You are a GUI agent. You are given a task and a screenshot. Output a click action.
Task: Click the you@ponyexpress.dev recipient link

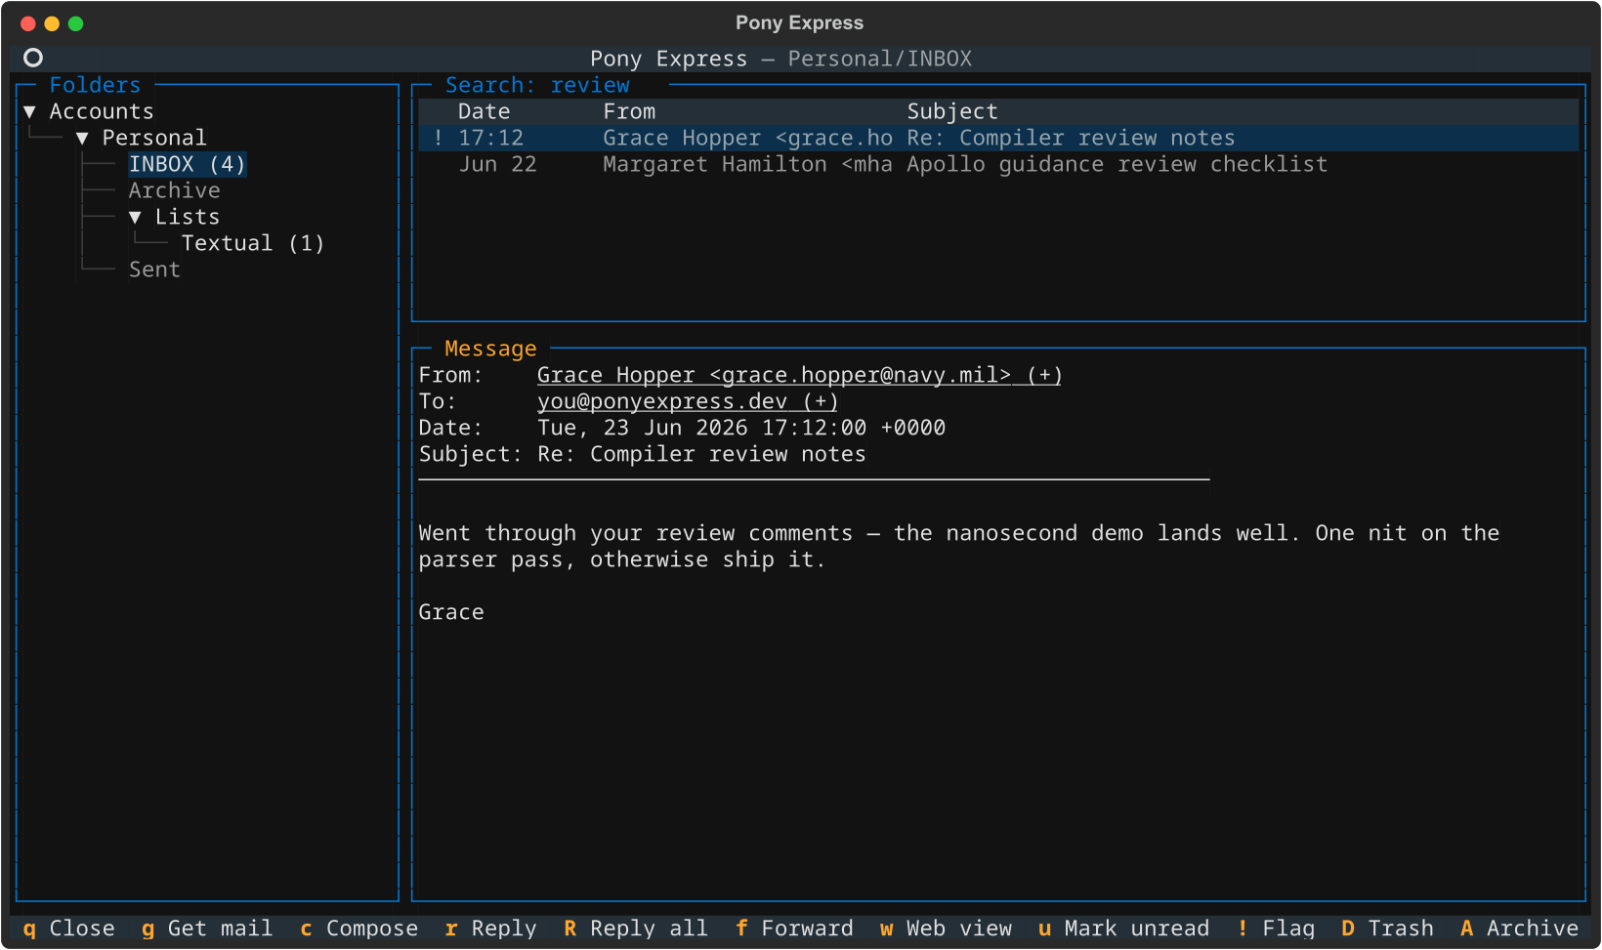(688, 401)
